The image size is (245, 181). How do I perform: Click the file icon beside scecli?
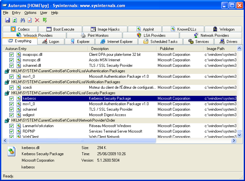click(19, 87)
